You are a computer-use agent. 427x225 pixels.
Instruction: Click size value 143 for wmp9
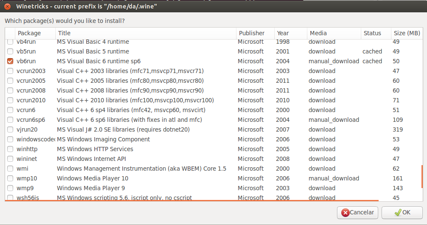pyautogui.click(x=398, y=188)
